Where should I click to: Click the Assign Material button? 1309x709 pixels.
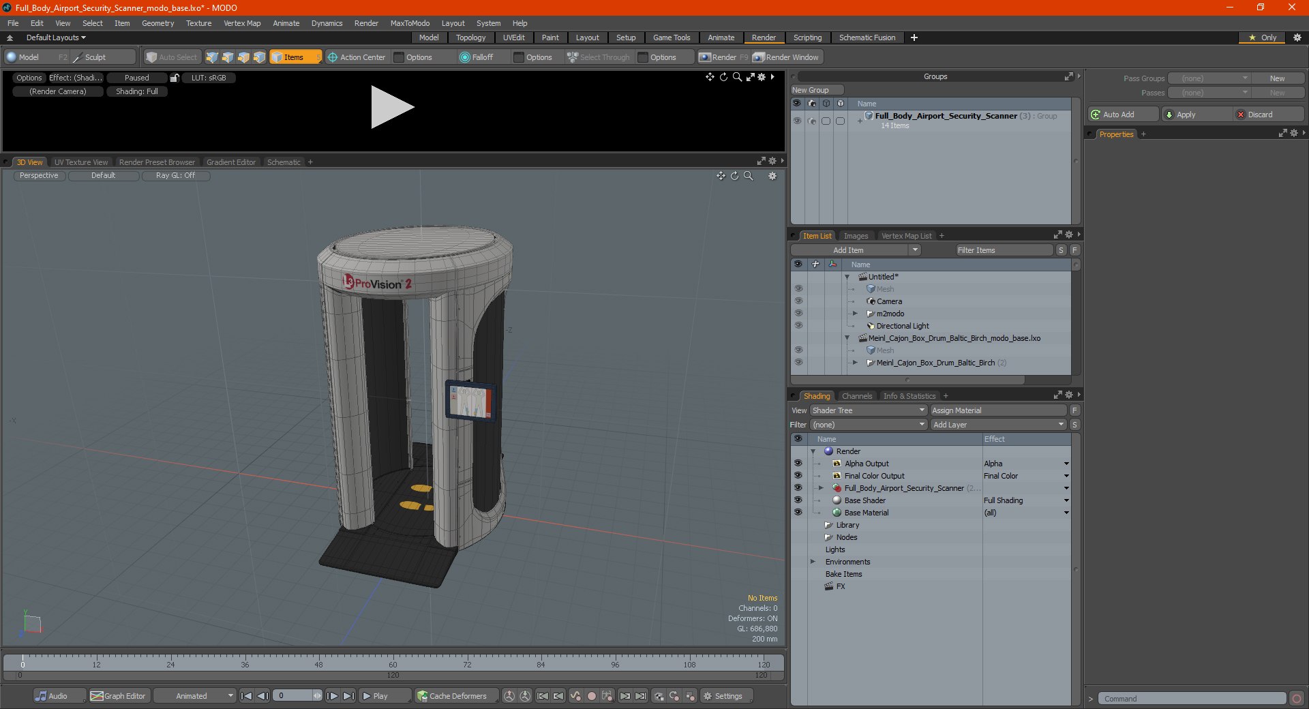[998, 410]
